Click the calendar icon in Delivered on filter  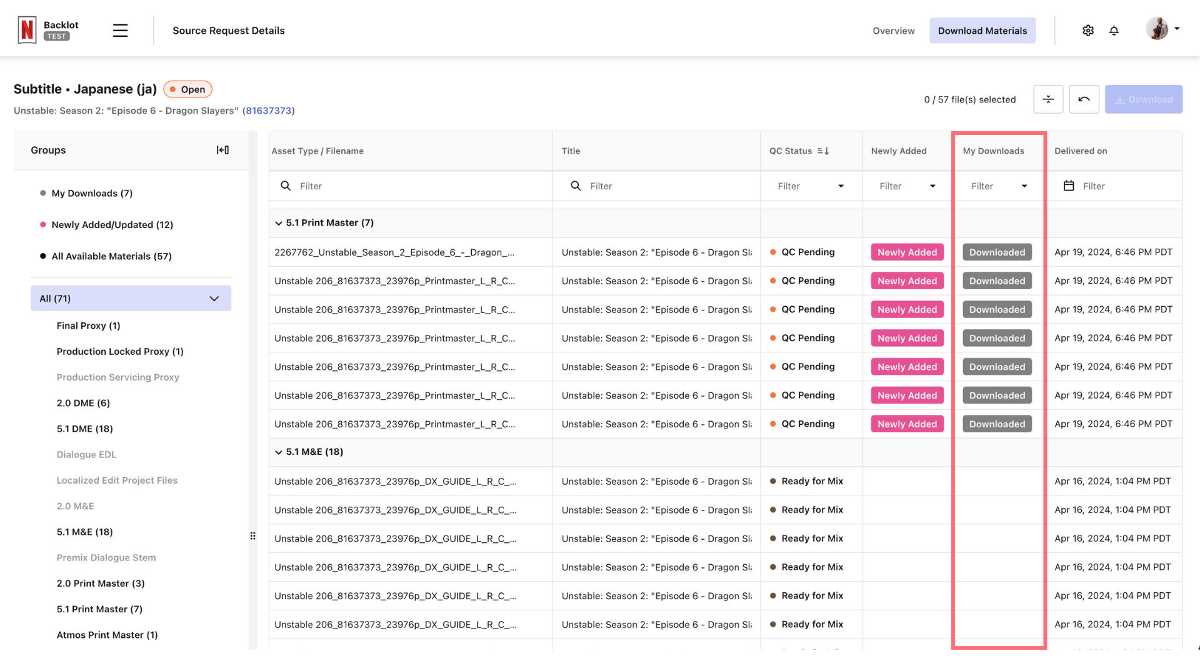click(x=1069, y=186)
